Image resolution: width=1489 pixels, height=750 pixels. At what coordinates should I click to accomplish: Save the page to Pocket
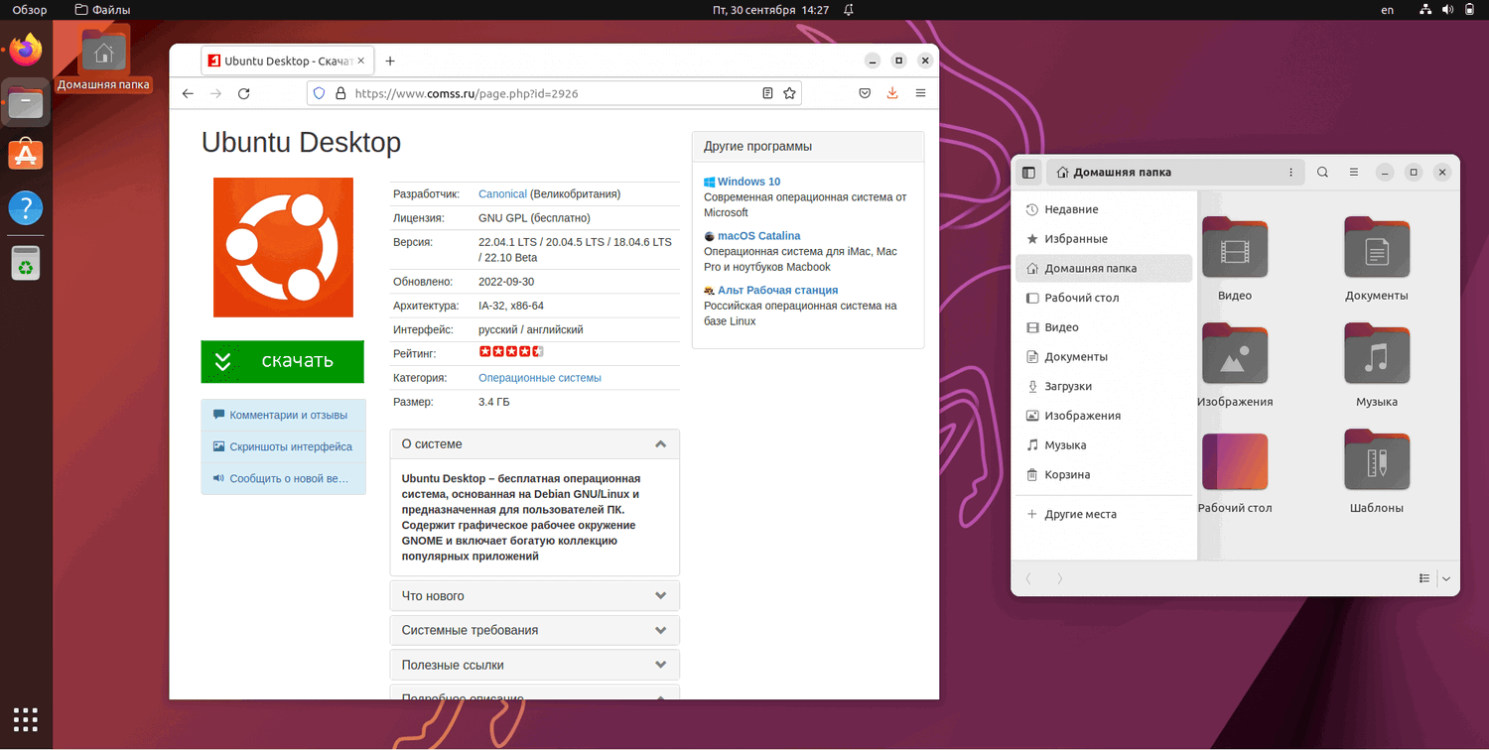click(865, 93)
